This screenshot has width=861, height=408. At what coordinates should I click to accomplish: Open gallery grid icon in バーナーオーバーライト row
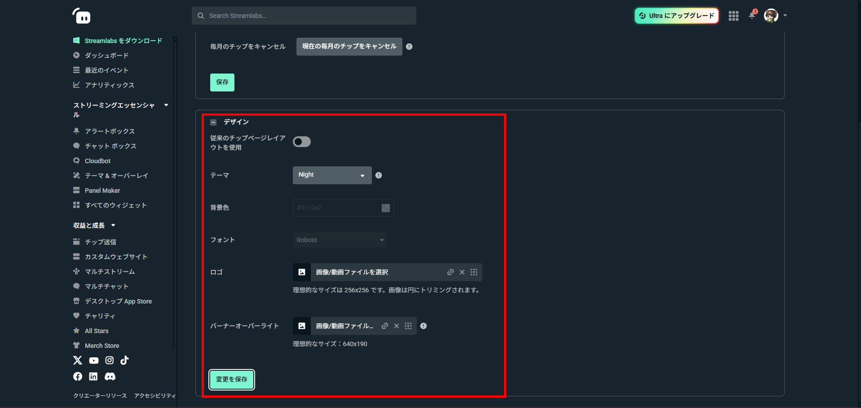pyautogui.click(x=408, y=326)
